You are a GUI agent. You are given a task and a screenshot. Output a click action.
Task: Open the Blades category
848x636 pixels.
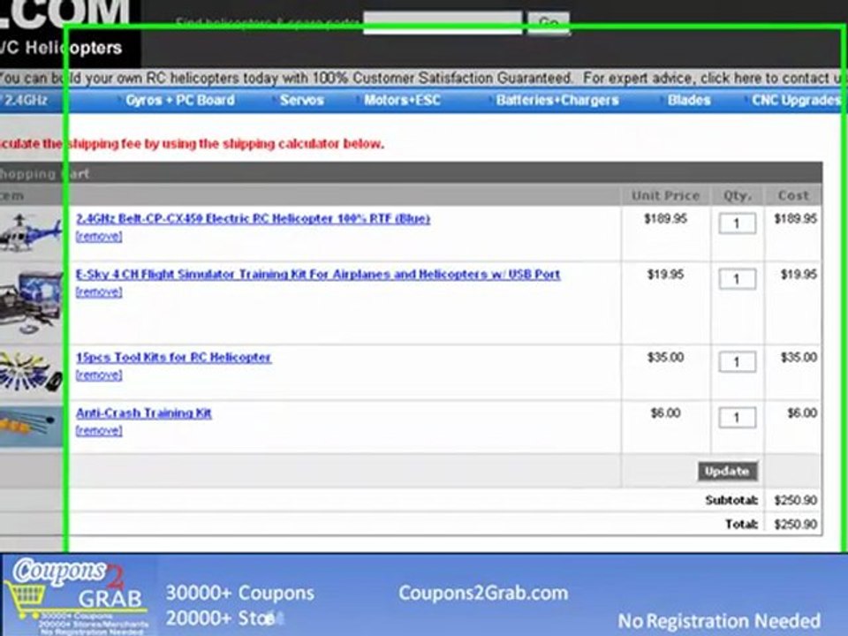tap(689, 100)
